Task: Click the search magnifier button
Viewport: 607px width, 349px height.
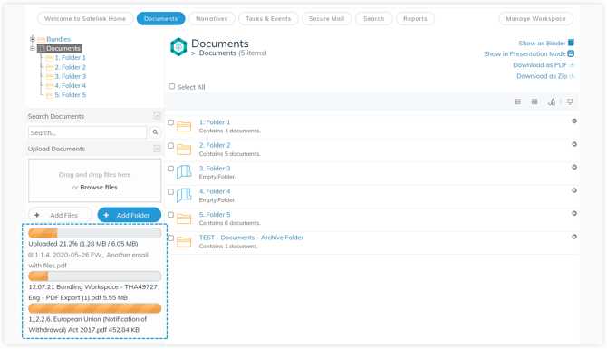Action: click(x=155, y=132)
